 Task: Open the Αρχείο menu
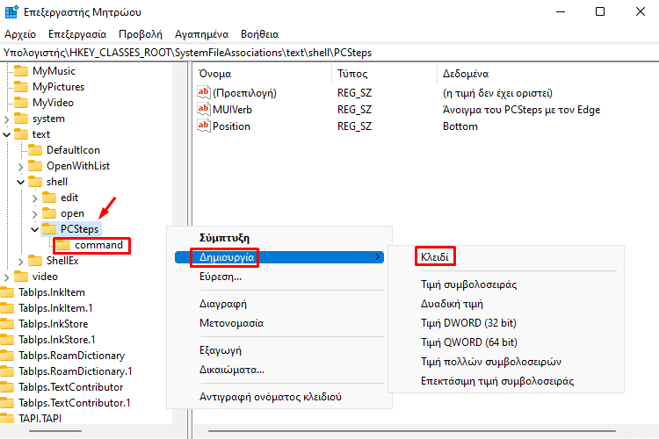click(20, 34)
